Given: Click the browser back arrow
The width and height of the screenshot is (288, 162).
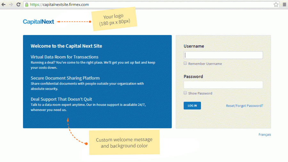Looking at the screenshot, I should (x=4, y=4).
